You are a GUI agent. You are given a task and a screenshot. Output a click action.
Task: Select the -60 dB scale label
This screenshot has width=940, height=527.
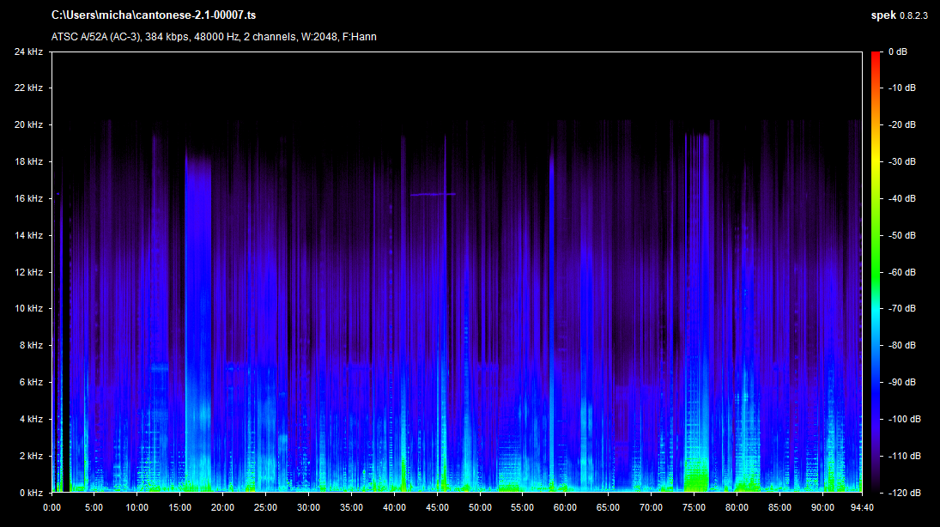click(x=901, y=272)
